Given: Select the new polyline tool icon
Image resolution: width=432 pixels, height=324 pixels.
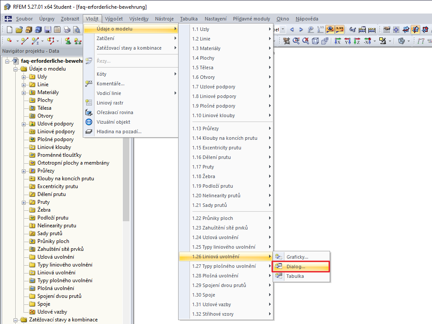Looking at the screenshot, I should 51,41.
